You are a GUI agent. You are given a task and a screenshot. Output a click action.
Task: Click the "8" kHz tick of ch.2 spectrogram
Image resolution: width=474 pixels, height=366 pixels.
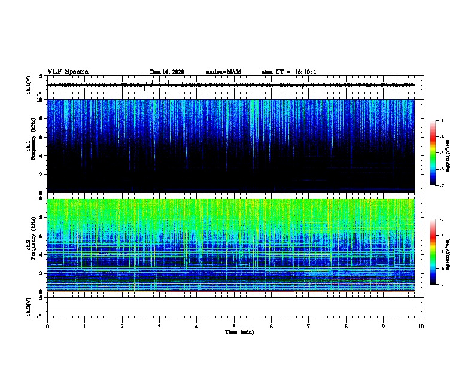[x=42, y=218]
